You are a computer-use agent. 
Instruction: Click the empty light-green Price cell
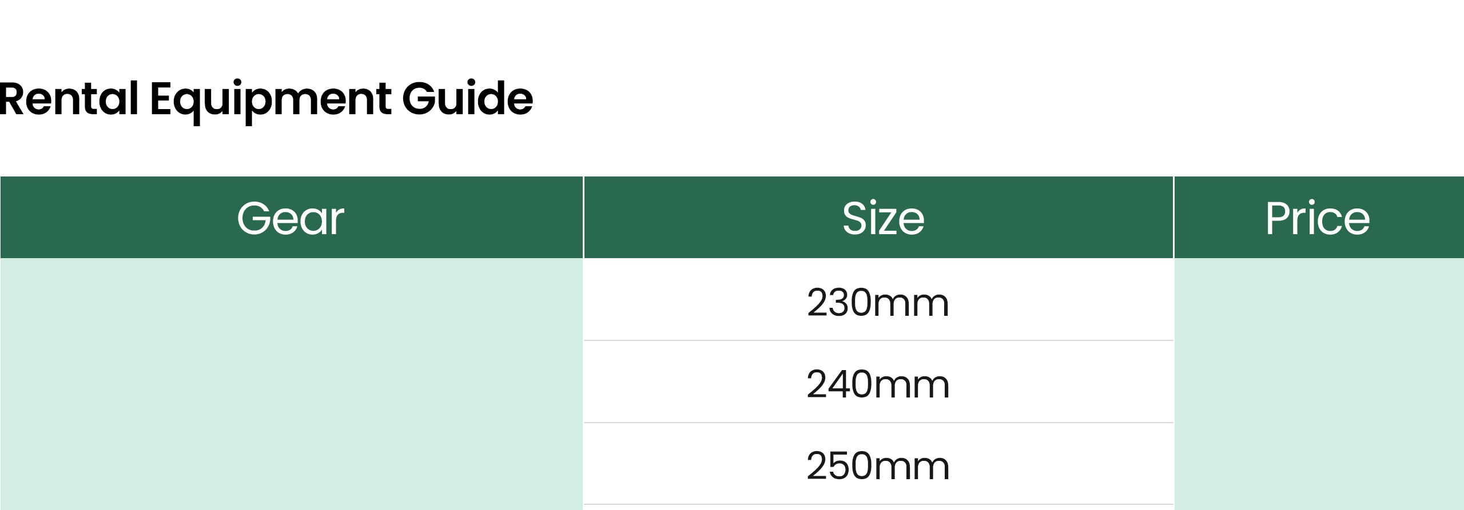point(1319,384)
